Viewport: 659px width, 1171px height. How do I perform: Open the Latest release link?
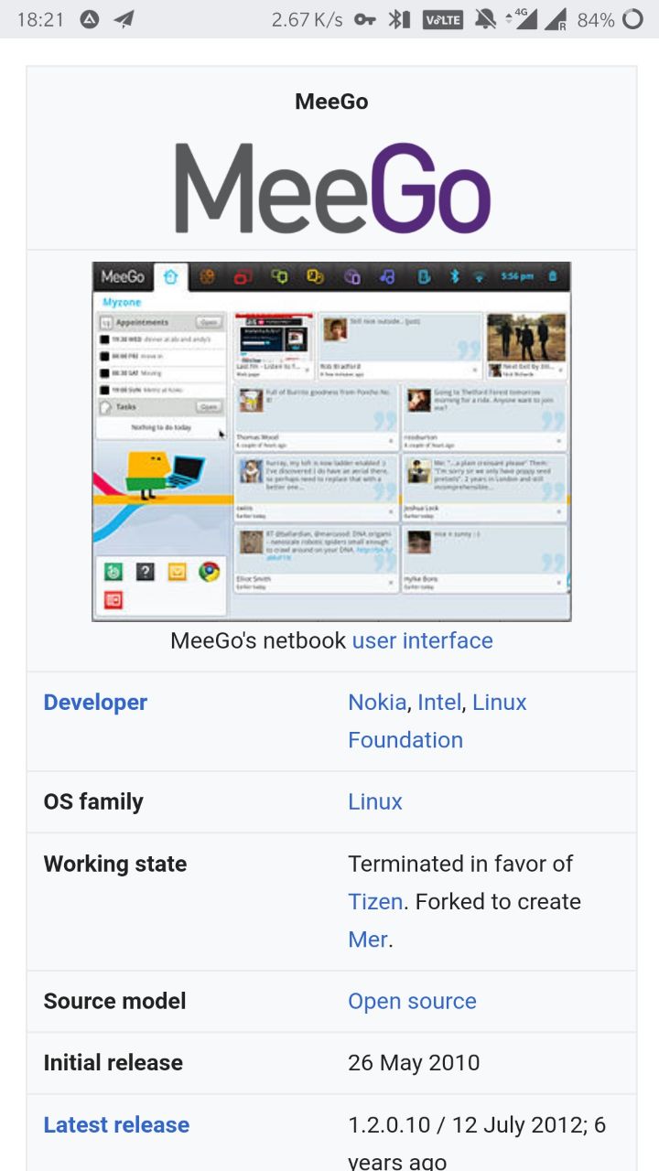click(x=116, y=1125)
